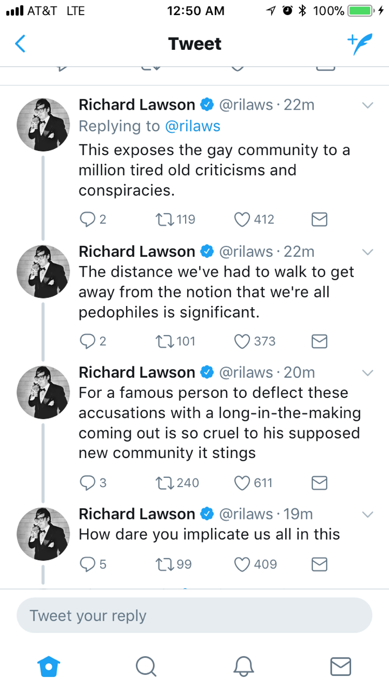Screen dimensions: 389x692
Task: Open options chevron on first 22m tweet
Action: [367, 105]
